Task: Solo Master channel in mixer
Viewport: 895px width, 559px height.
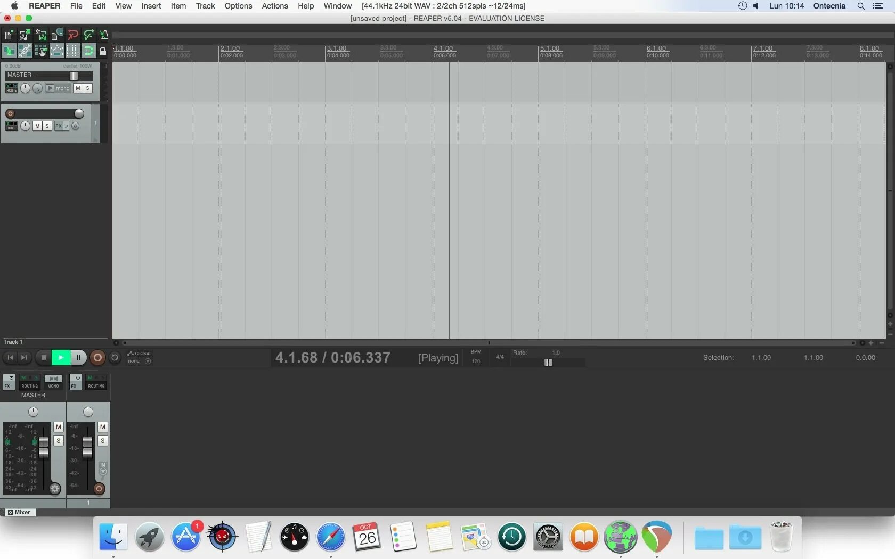Action: pos(59,441)
